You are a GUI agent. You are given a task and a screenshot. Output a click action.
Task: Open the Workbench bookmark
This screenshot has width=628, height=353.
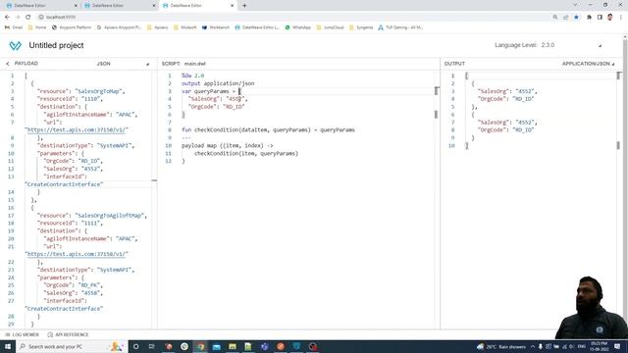tap(216, 27)
